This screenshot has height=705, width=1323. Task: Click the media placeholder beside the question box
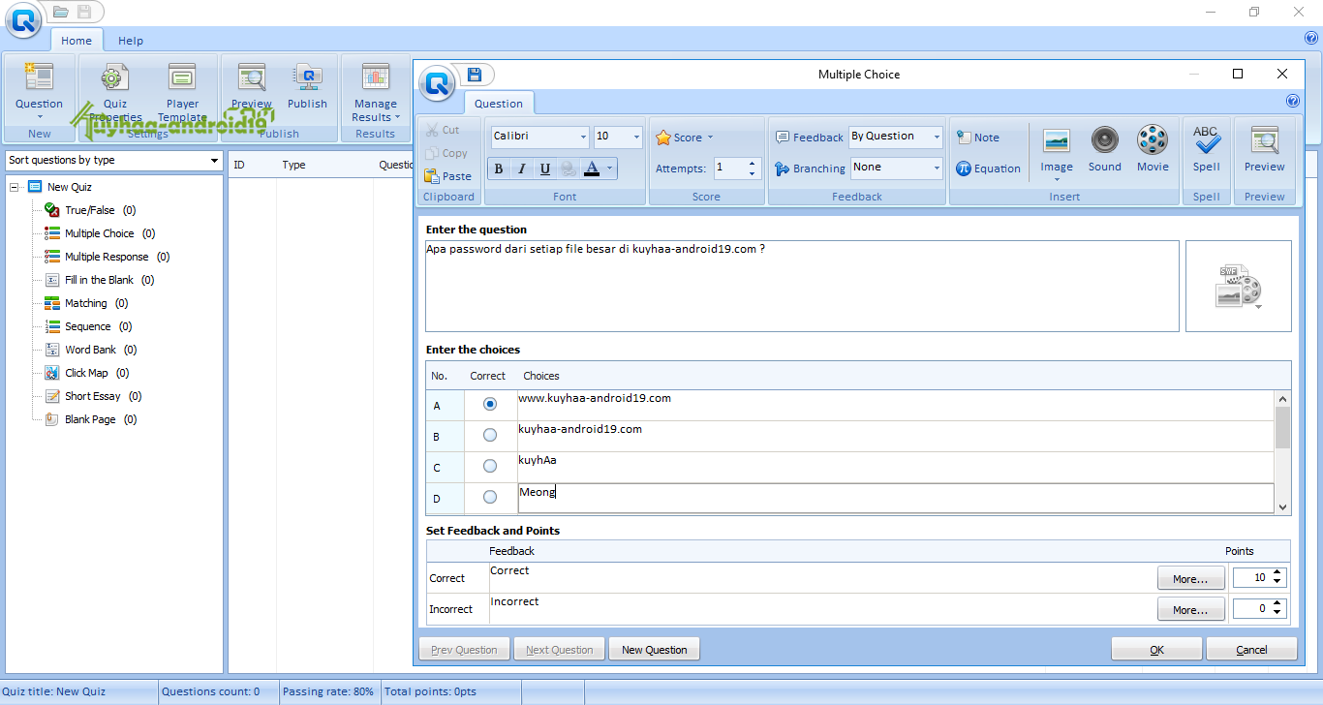coord(1239,287)
